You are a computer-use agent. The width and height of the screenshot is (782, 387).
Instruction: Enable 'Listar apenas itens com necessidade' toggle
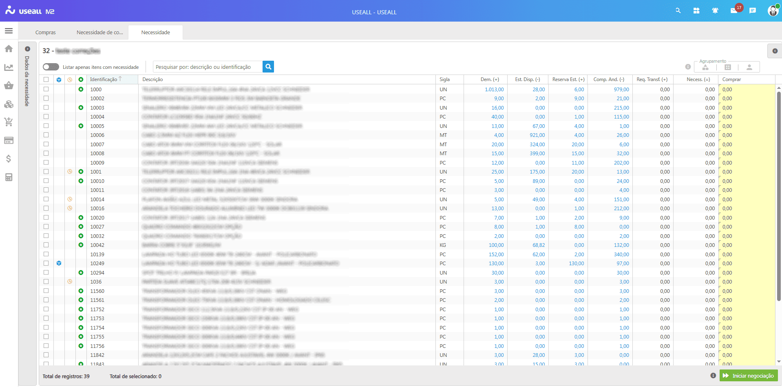[51, 66]
